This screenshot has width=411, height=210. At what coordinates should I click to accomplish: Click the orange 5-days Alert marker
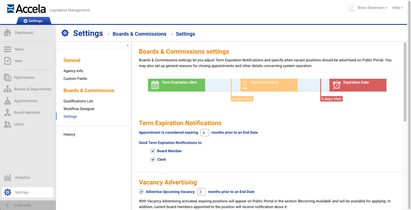point(242,99)
